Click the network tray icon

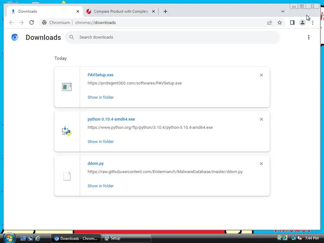293,238
